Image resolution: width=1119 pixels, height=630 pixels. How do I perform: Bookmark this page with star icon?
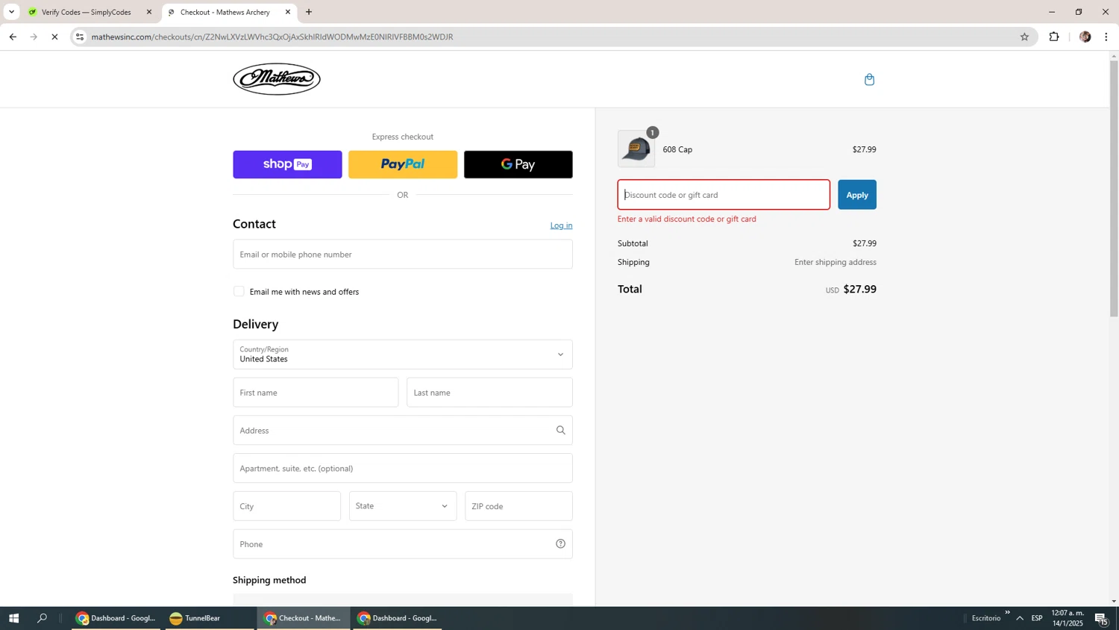click(1024, 37)
